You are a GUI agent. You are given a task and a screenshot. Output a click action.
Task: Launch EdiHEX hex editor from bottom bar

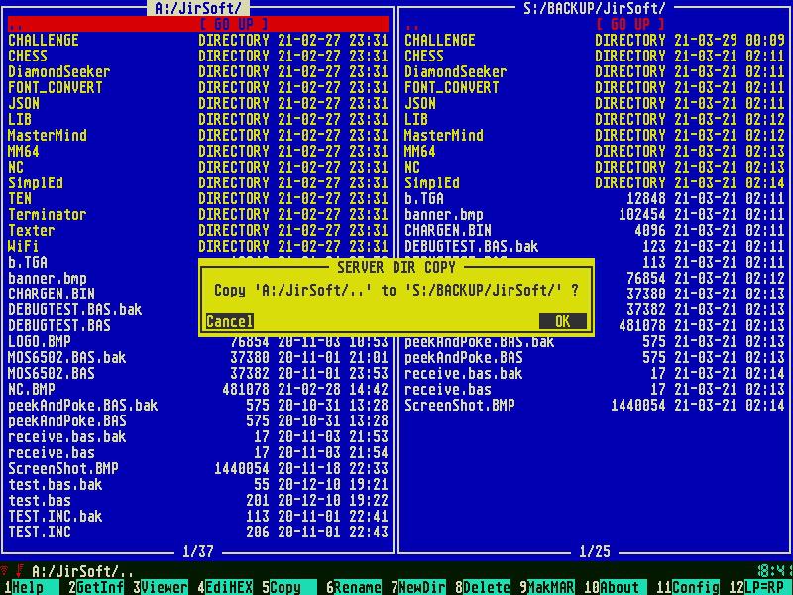(x=229, y=587)
